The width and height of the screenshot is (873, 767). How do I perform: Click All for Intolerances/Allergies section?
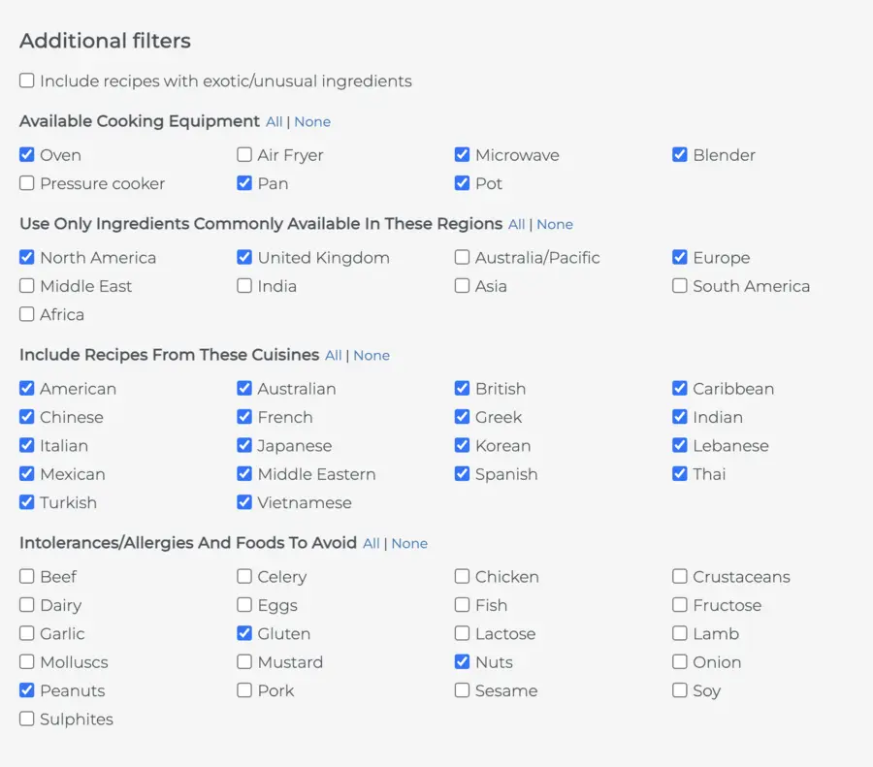click(371, 544)
